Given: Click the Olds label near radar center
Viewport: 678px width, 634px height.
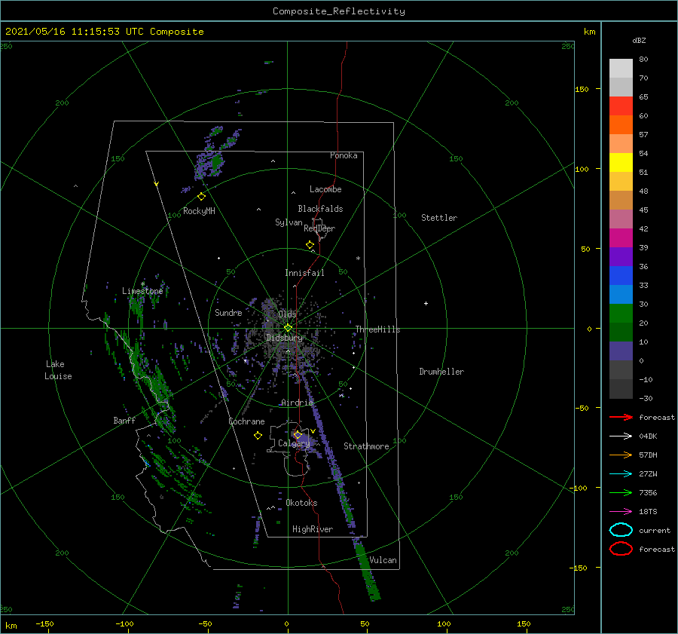Looking at the screenshot, I should coord(287,314).
